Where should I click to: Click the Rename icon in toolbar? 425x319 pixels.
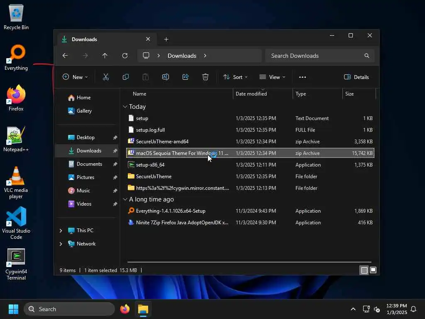[x=165, y=77]
